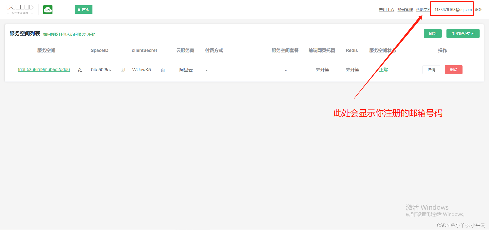
Task: Click the clientSecret value WUawK5…
Action: pyautogui.click(x=144, y=70)
